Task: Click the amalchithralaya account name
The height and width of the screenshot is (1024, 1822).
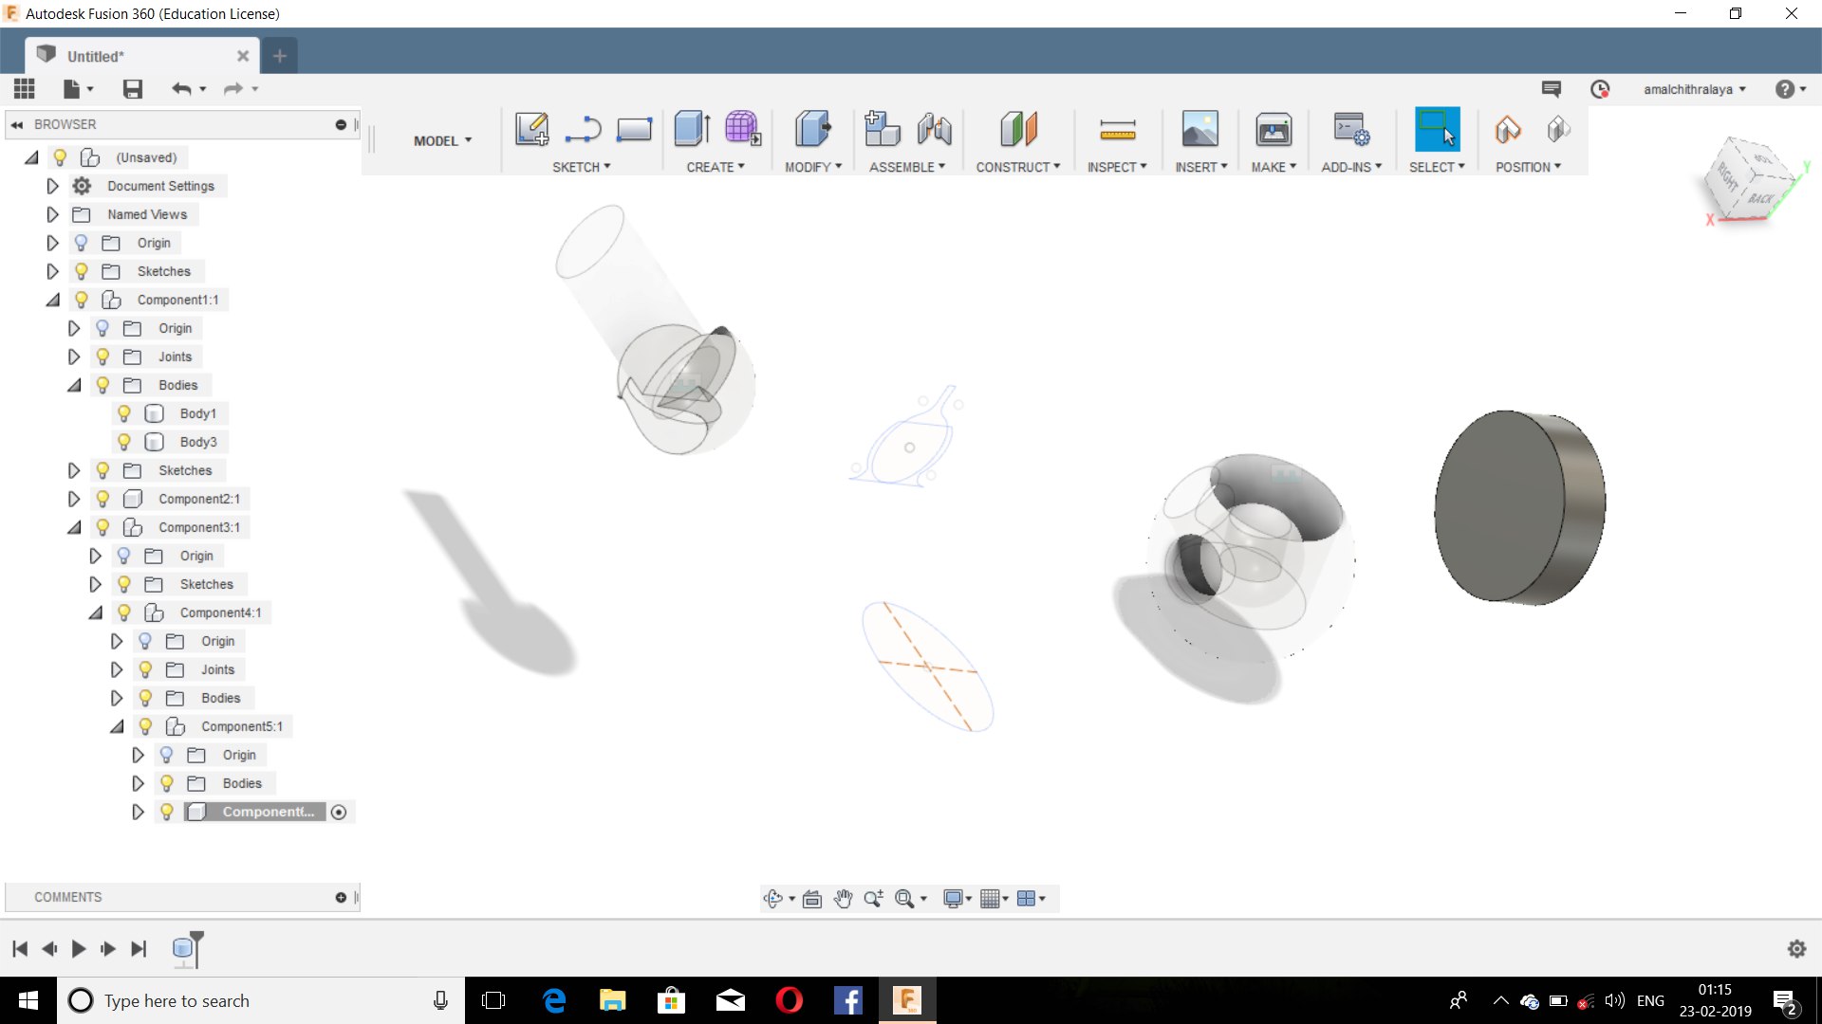Action: click(x=1688, y=89)
